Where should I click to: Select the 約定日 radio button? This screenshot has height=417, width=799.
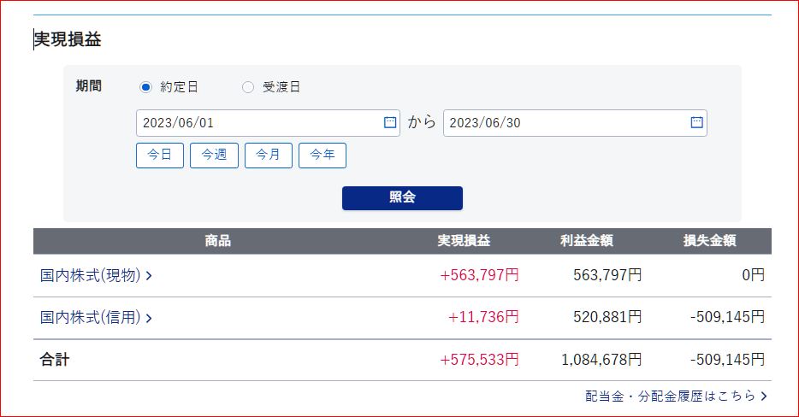point(145,86)
